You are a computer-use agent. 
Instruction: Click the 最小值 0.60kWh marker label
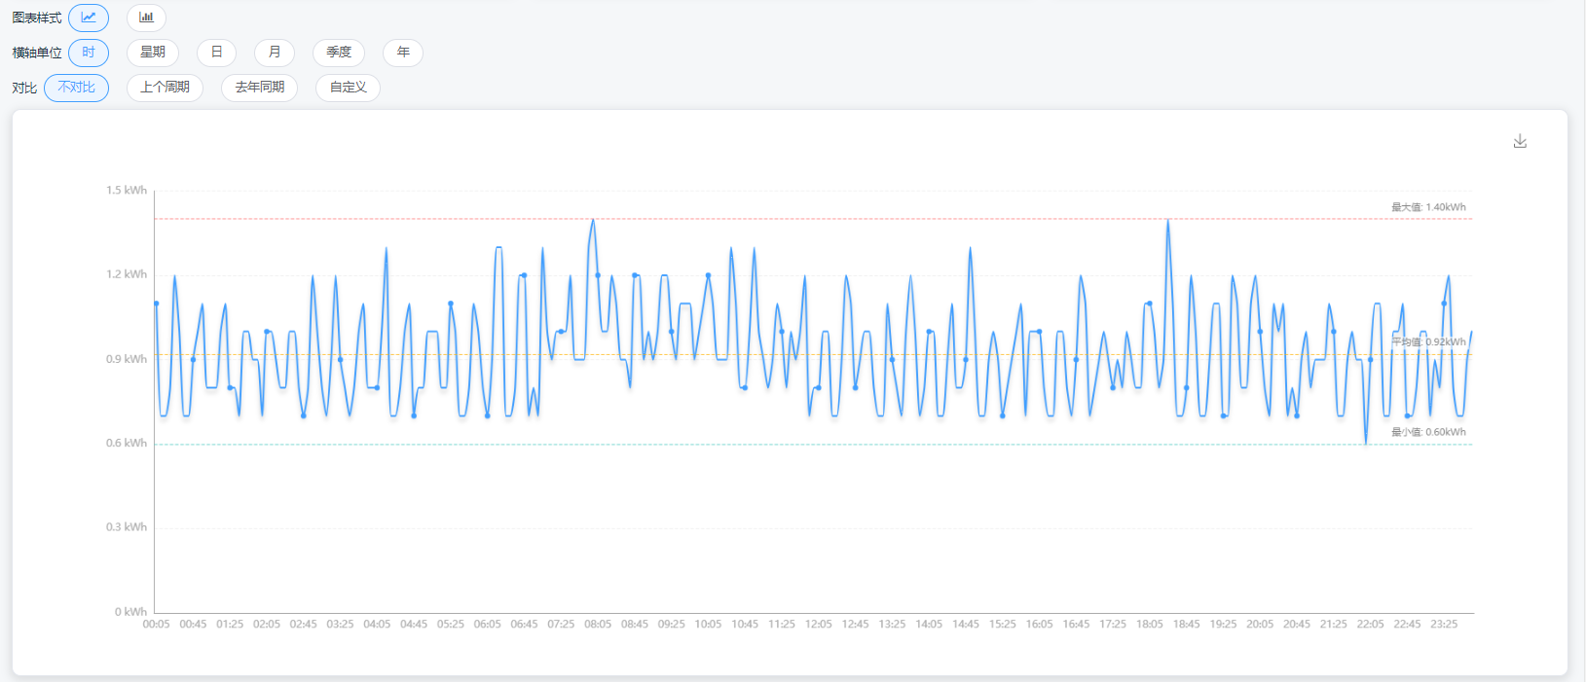[x=1427, y=432]
